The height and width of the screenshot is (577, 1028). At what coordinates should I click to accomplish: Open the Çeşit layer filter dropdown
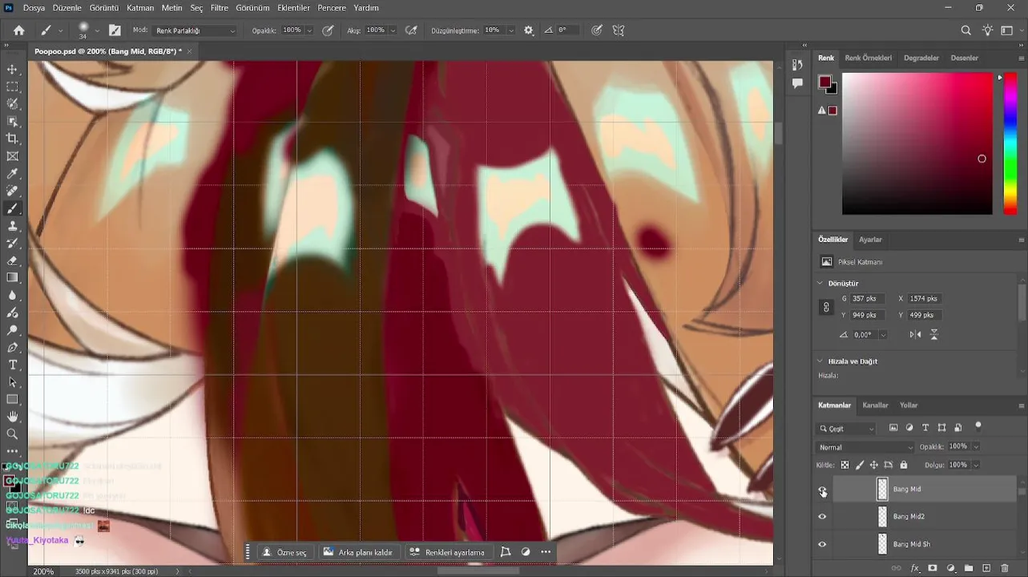tap(847, 429)
